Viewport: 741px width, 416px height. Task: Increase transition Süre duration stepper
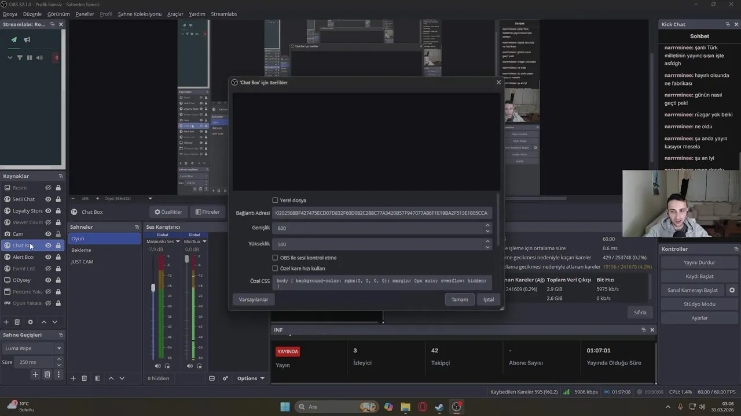(58, 359)
